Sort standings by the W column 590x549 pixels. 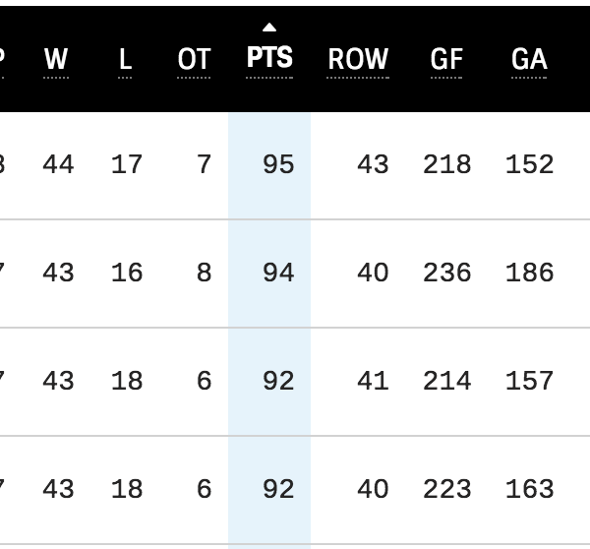pos(57,59)
